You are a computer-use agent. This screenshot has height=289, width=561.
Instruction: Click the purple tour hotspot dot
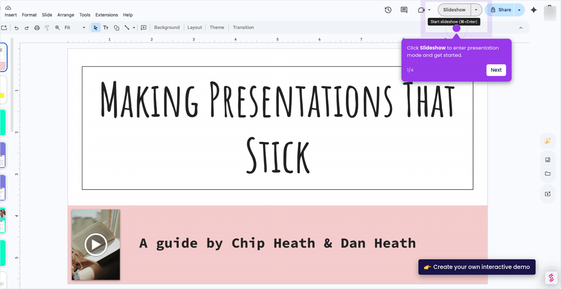click(456, 28)
